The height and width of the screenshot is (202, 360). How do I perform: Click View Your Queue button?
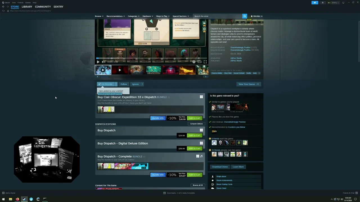tap(249, 84)
